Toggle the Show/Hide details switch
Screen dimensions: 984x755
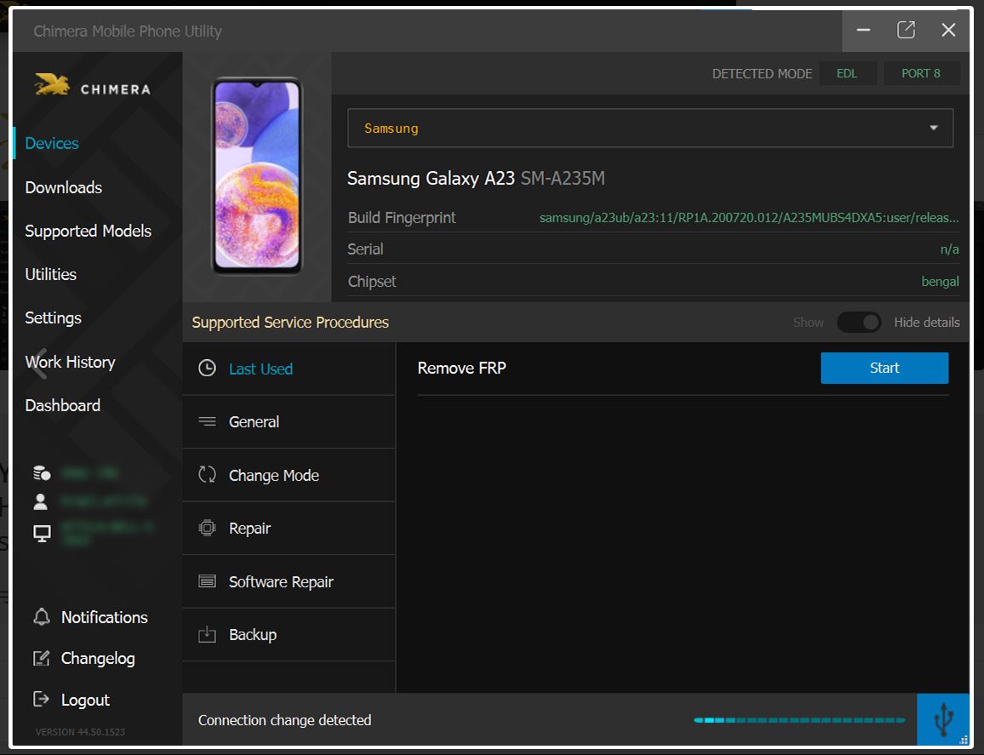click(x=859, y=322)
